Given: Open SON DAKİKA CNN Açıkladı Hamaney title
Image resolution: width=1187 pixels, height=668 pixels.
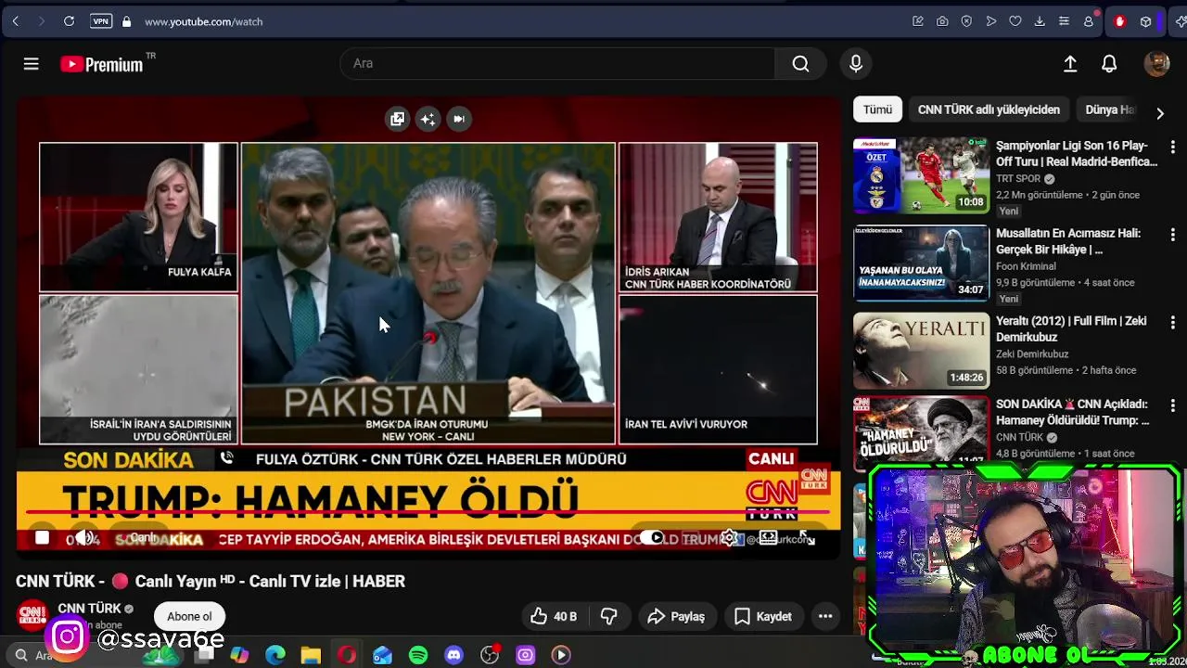Looking at the screenshot, I should pyautogui.click(x=1073, y=412).
